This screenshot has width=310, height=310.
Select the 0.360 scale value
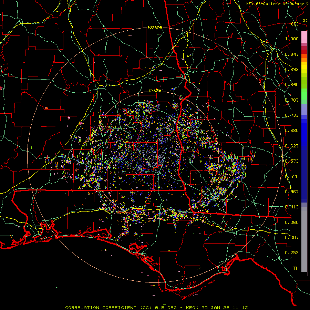[x=292, y=223]
